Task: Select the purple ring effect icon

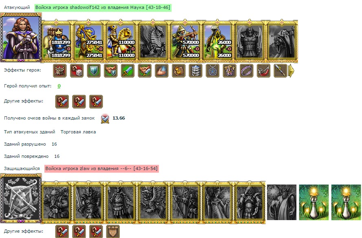Action: pyautogui.click(x=247, y=70)
